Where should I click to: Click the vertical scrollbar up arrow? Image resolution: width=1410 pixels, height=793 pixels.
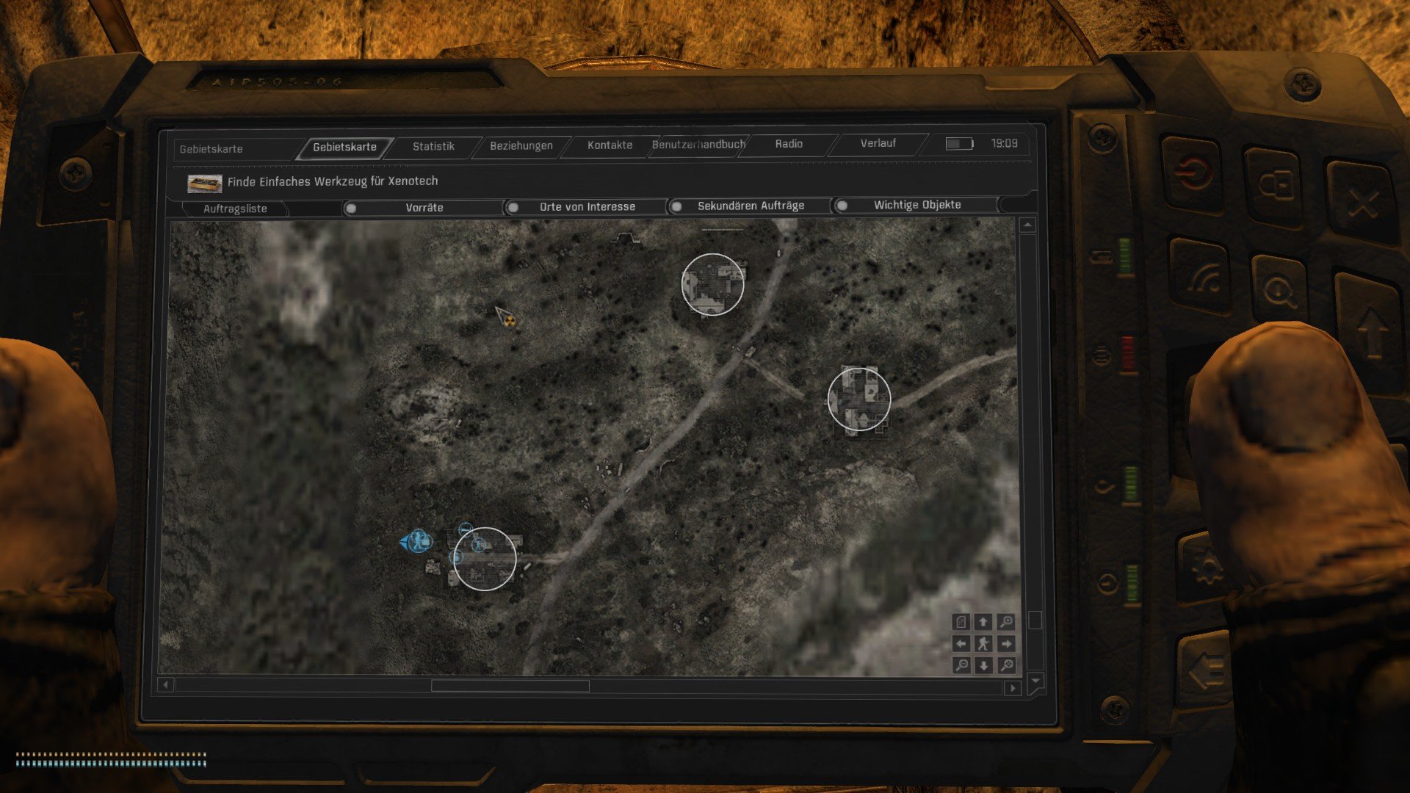pyautogui.click(x=1027, y=225)
